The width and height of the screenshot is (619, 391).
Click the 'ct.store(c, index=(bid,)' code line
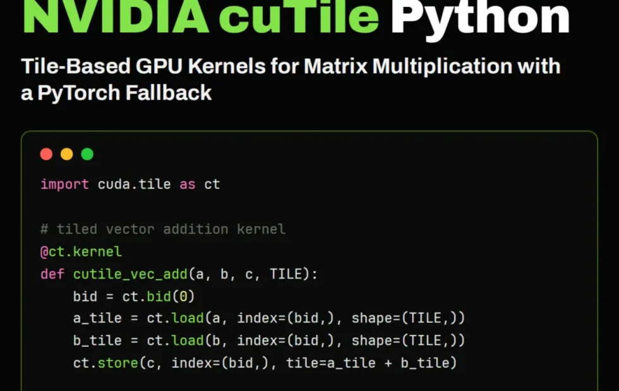(x=265, y=363)
